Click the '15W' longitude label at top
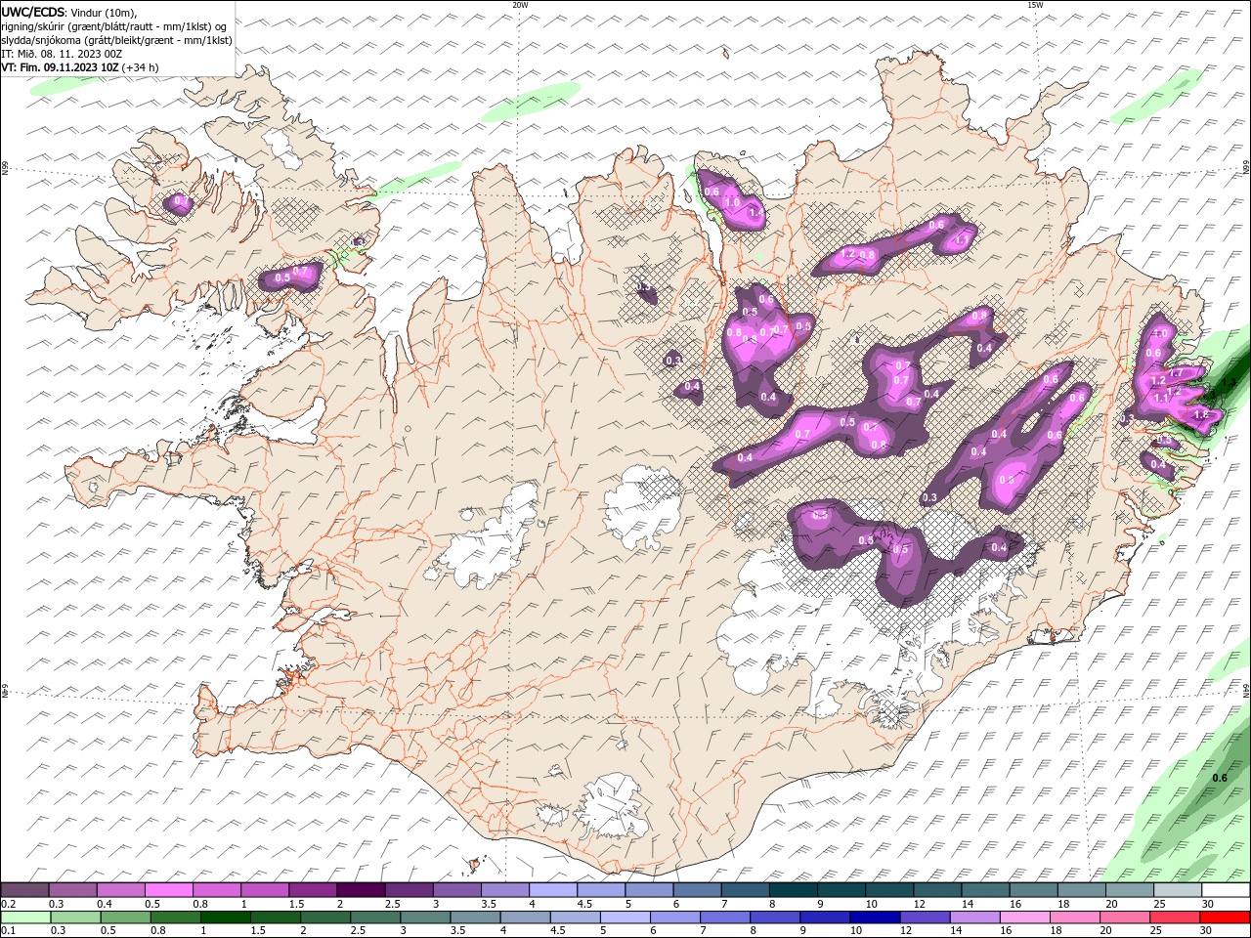1251x938 pixels. click(x=1035, y=5)
